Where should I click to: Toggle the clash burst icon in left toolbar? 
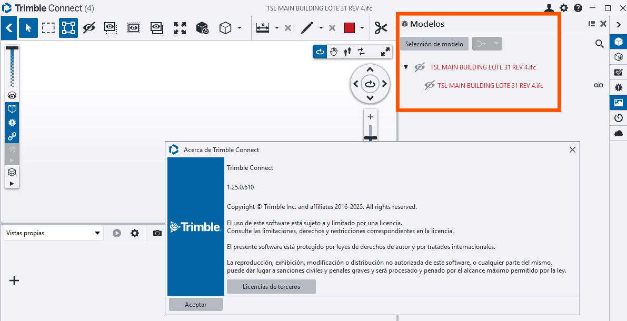12,123
